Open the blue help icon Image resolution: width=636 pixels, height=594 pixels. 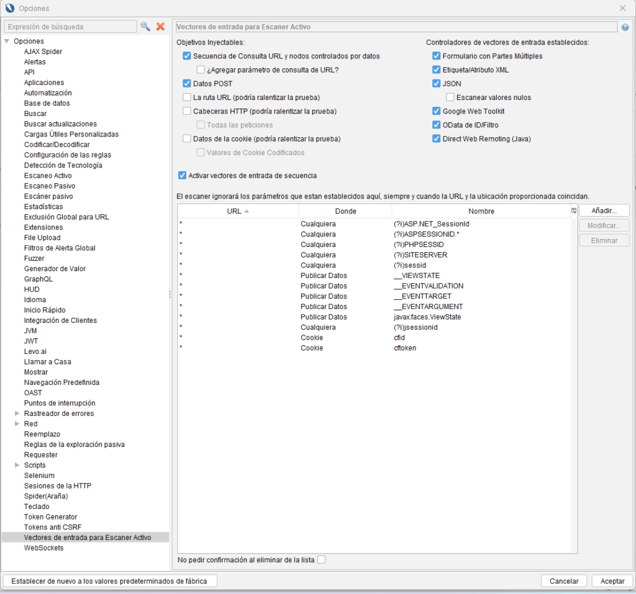coord(625,27)
